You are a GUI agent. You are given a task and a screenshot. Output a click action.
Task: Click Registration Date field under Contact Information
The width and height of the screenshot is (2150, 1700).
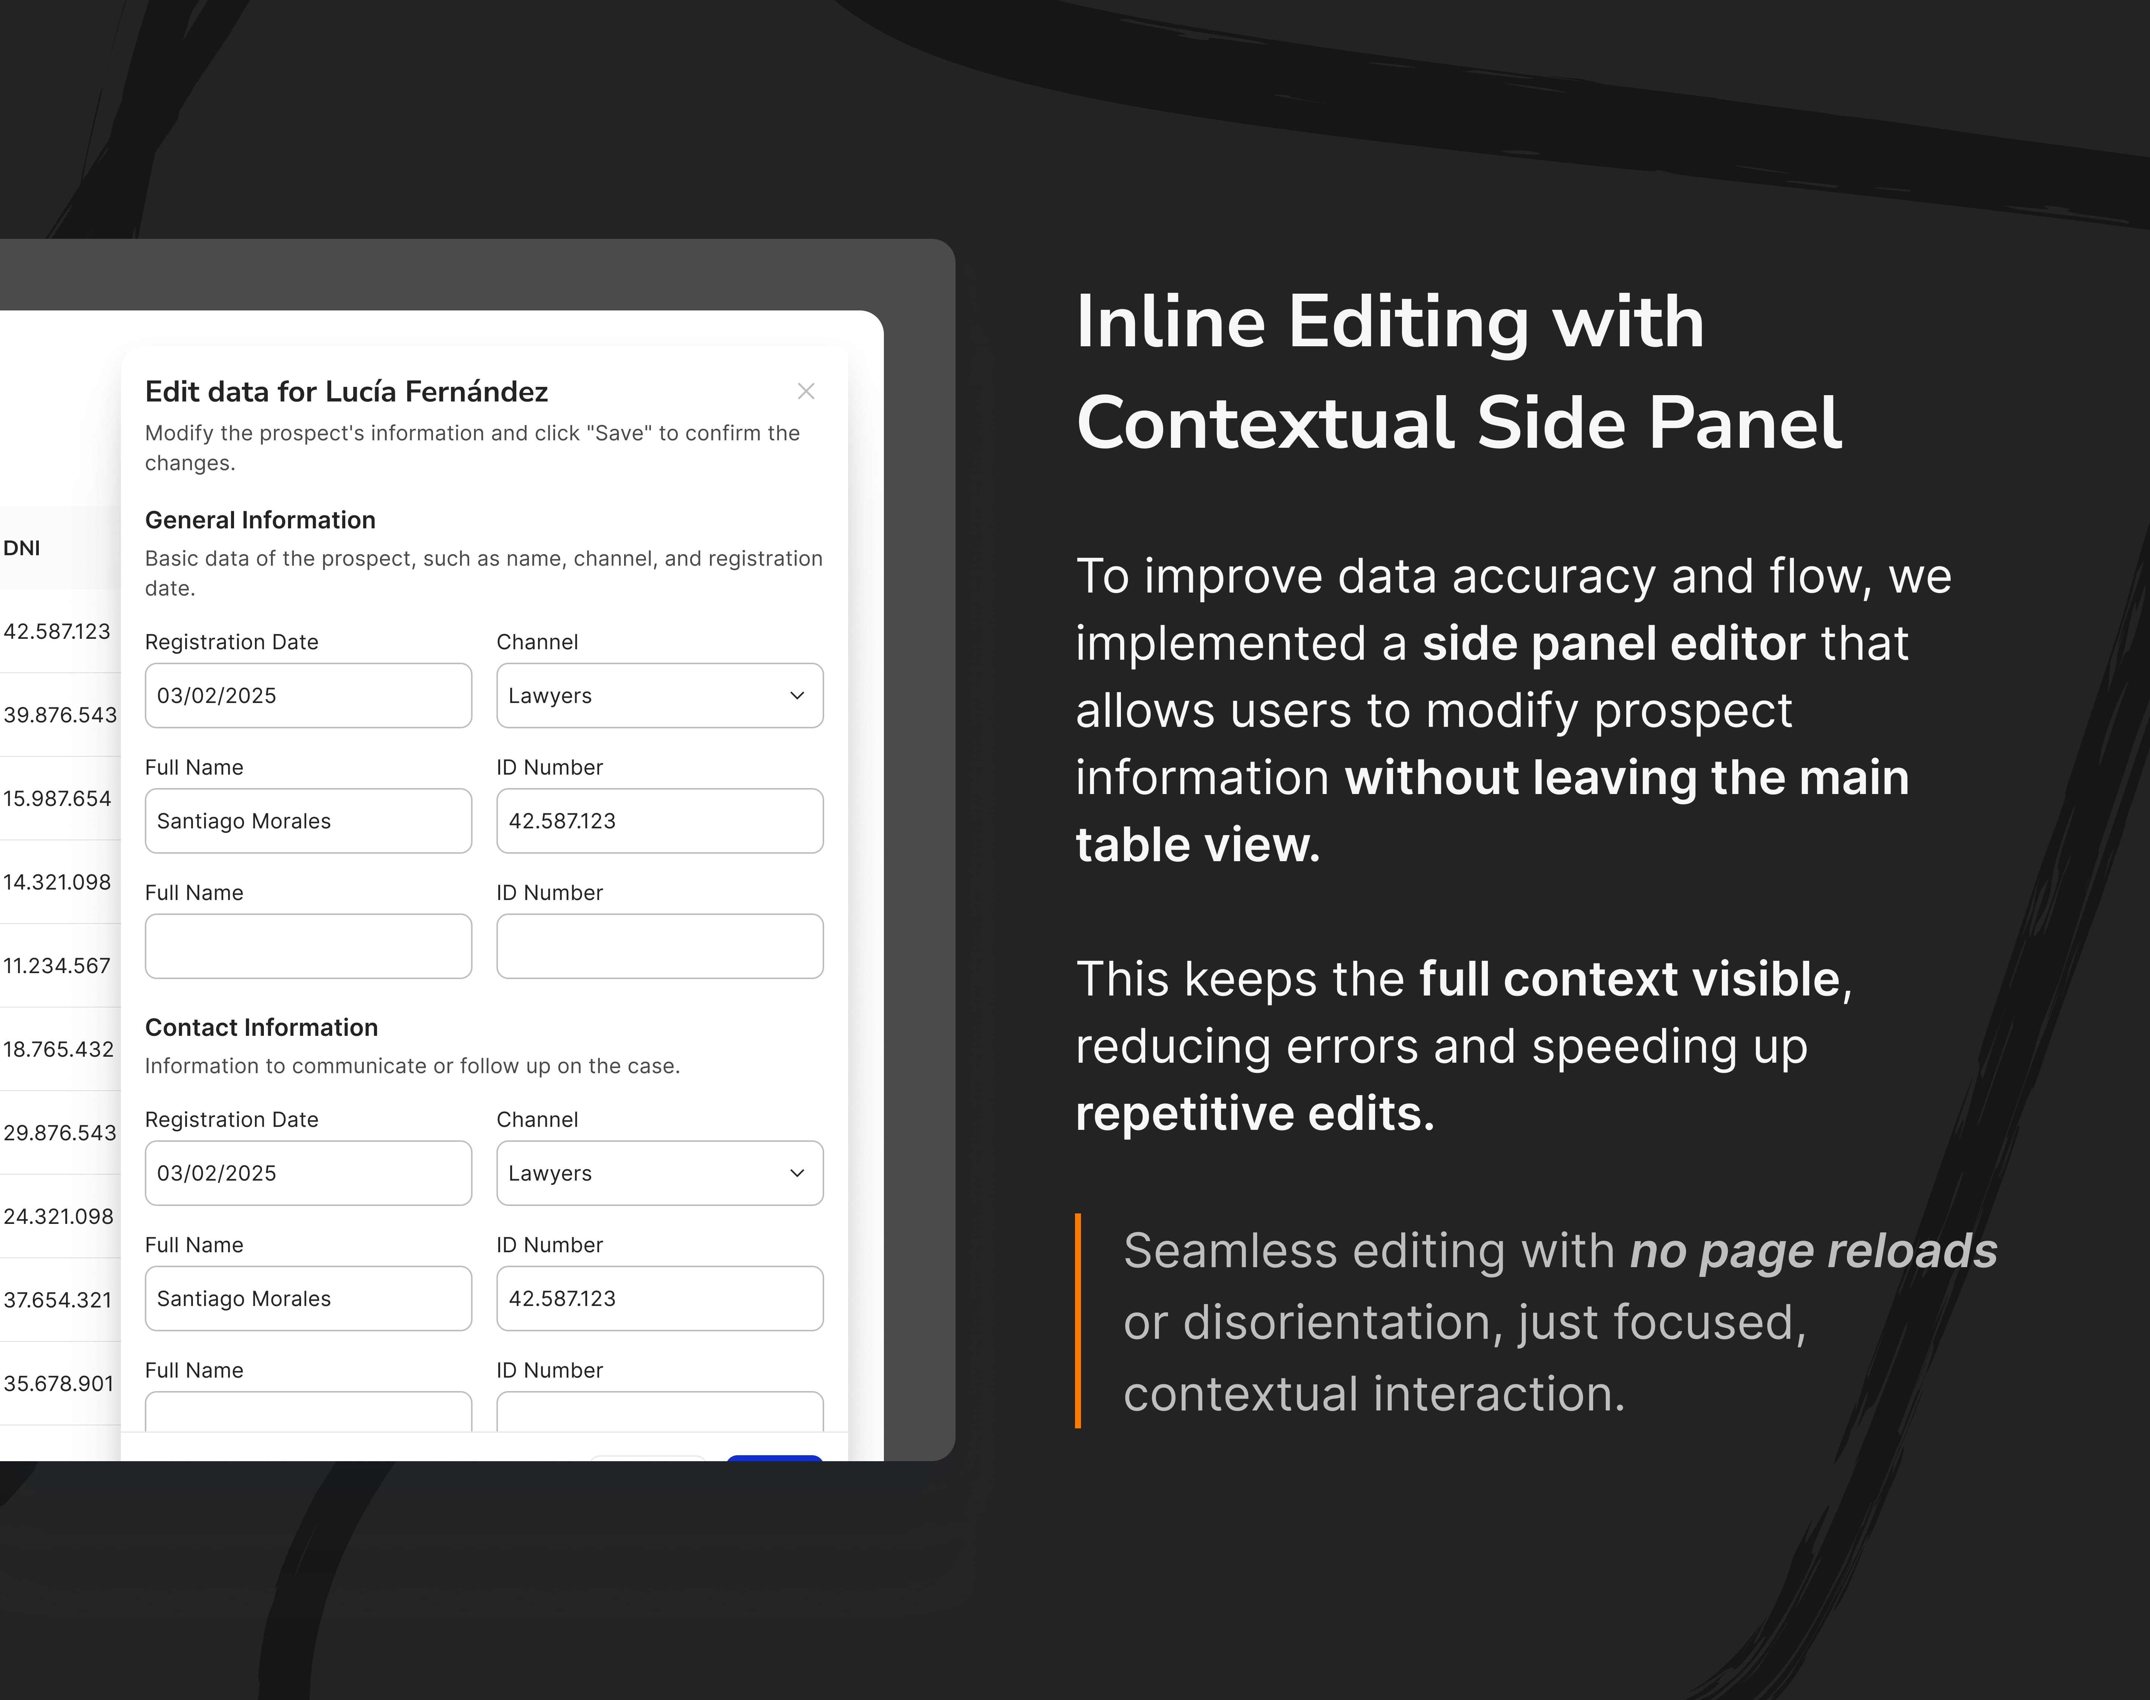tap(308, 1174)
